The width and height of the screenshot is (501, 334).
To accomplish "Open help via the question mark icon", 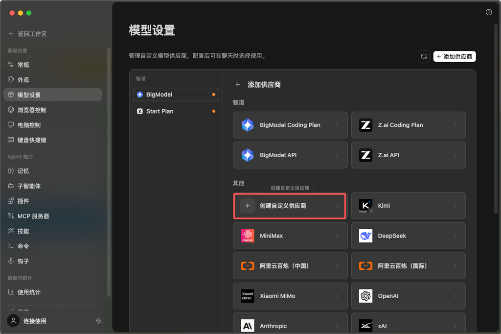I will tap(489, 12).
